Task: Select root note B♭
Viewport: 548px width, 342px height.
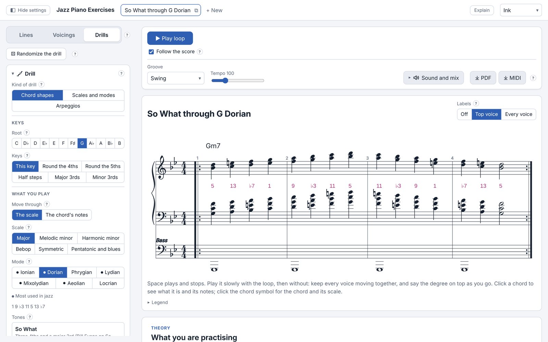Action: coord(110,143)
